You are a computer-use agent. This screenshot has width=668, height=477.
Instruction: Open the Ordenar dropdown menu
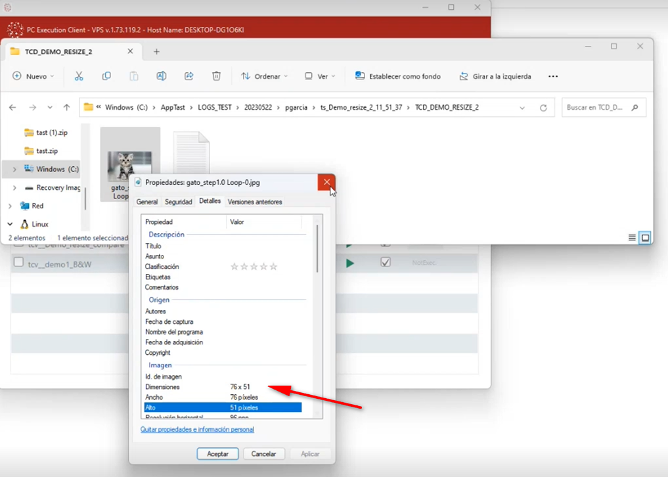point(264,76)
